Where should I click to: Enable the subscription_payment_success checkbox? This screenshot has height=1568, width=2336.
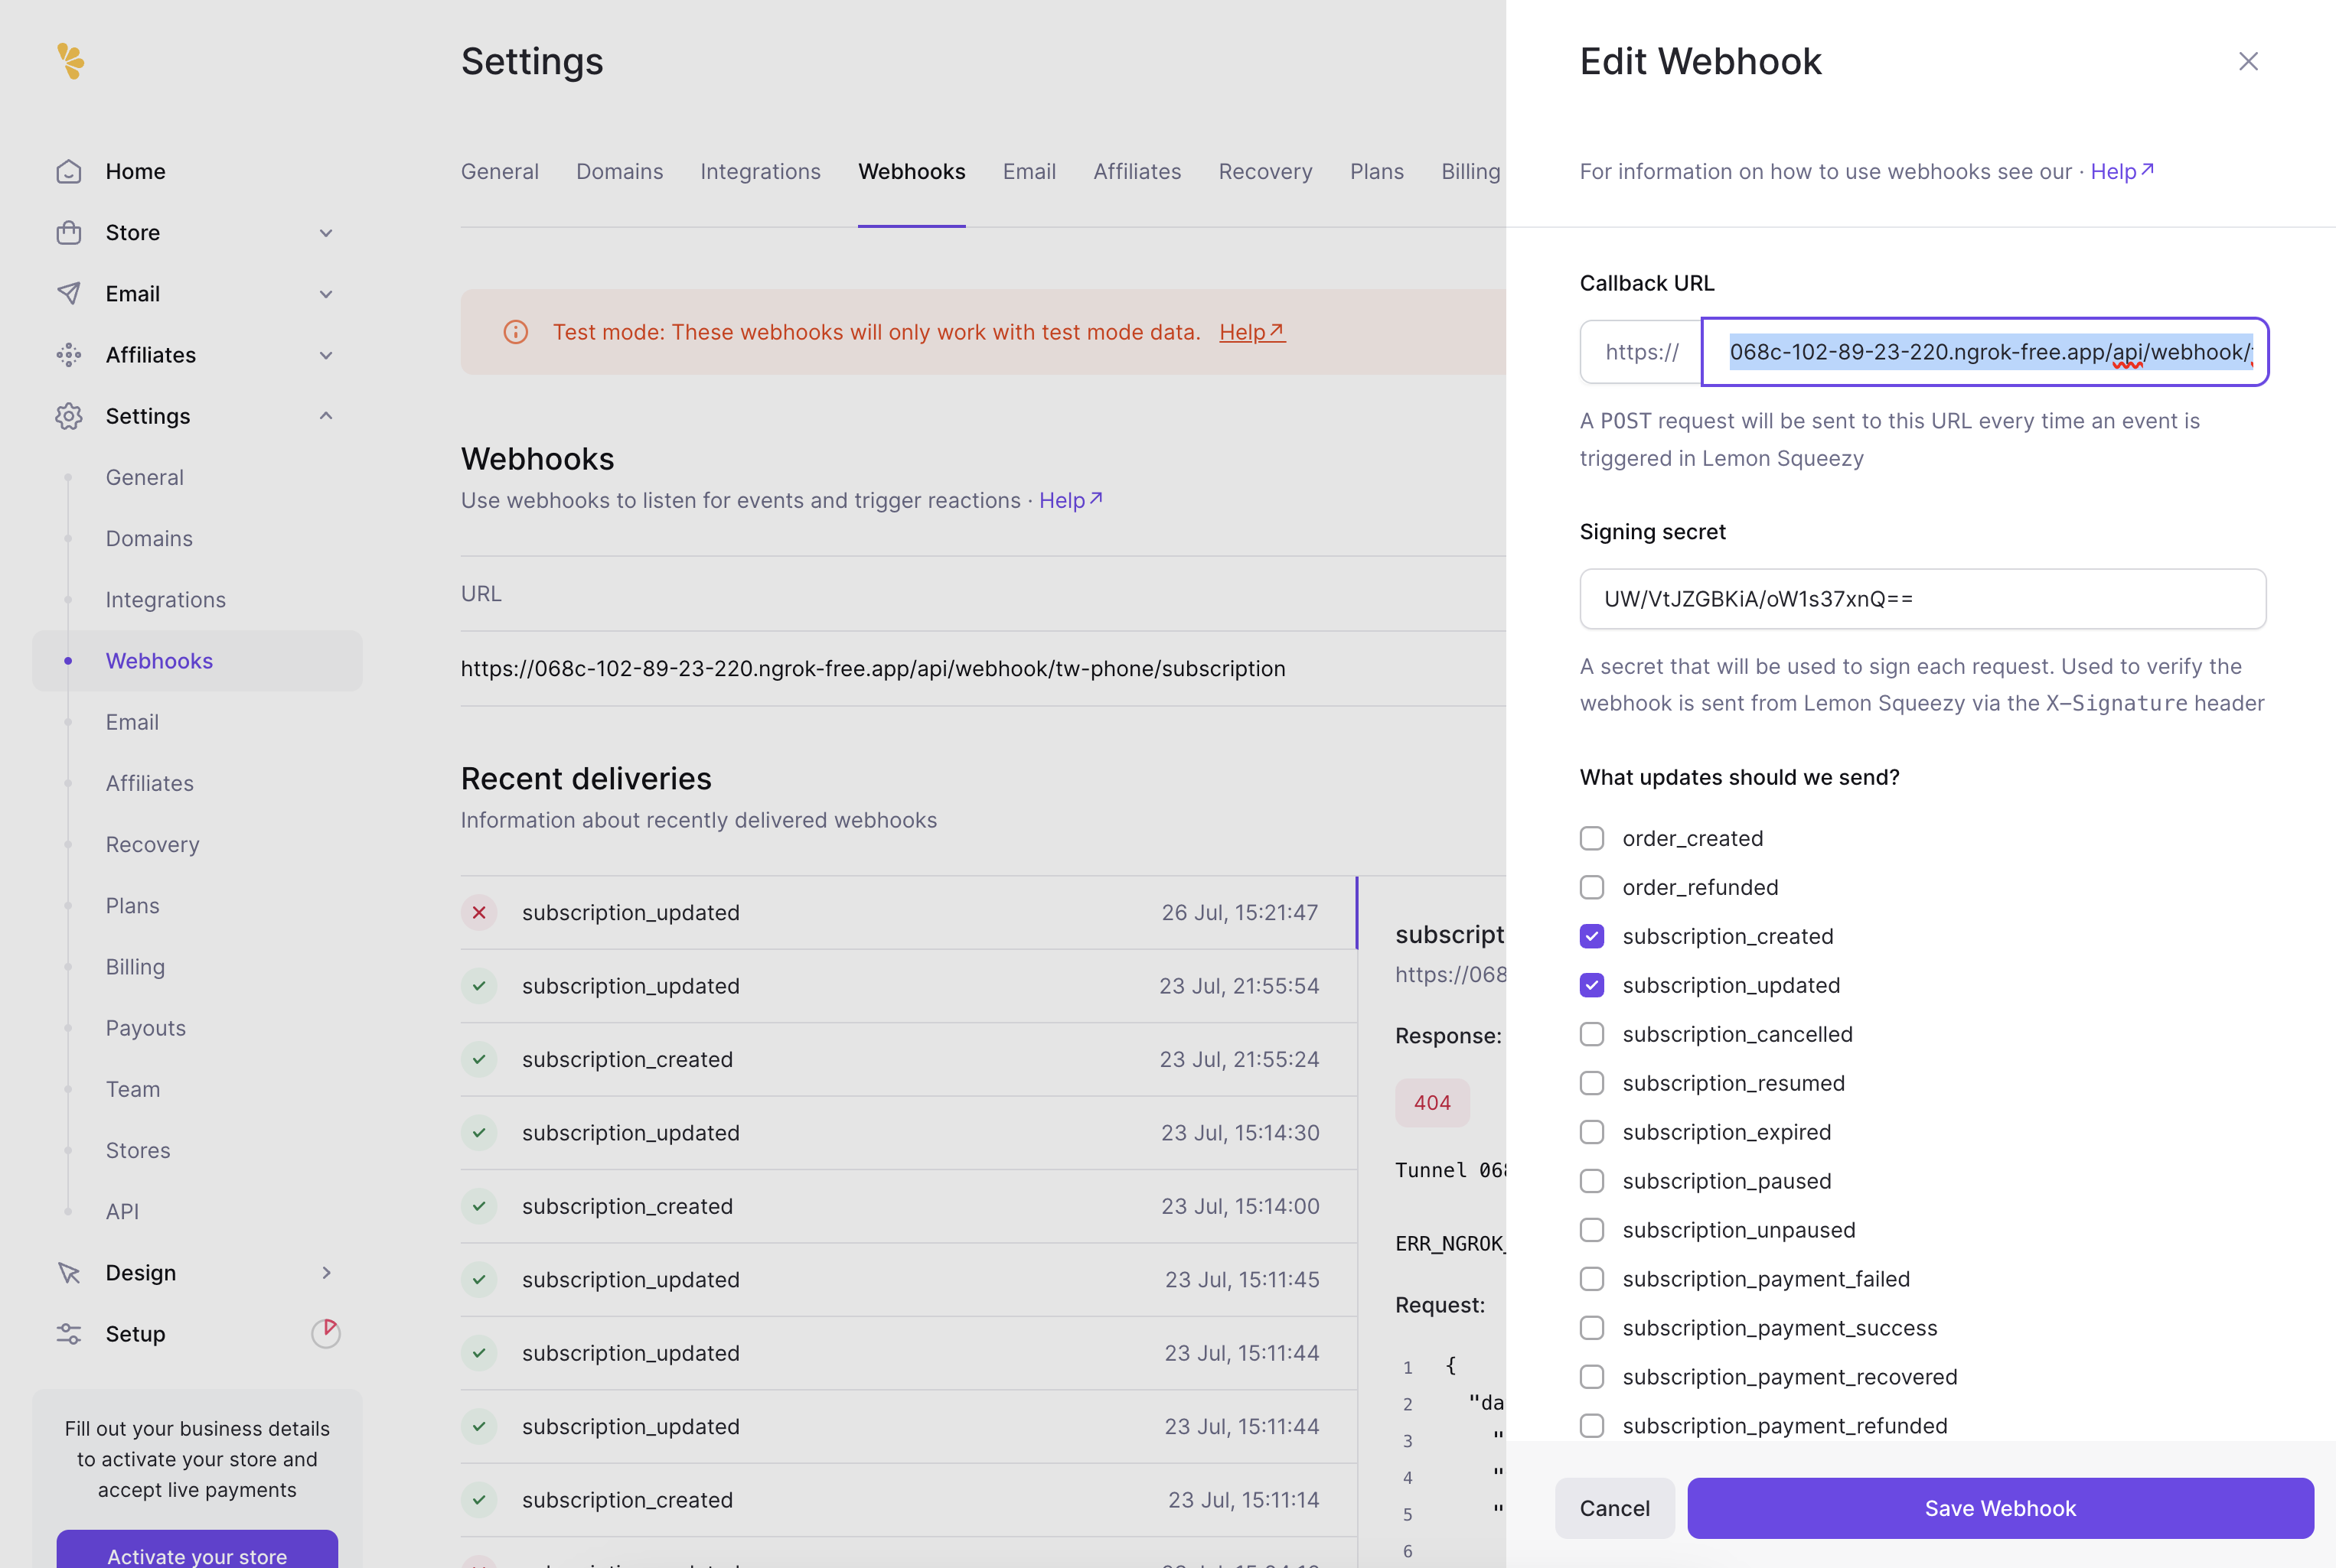click(1592, 1328)
